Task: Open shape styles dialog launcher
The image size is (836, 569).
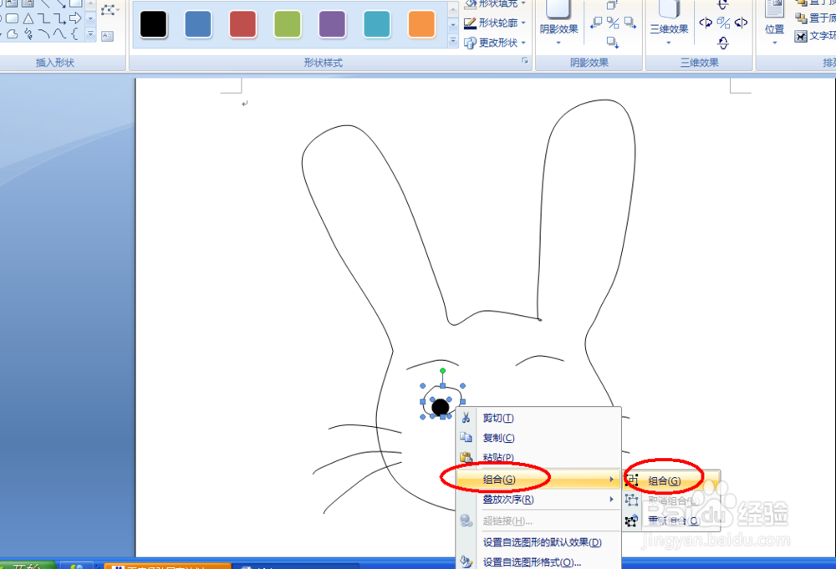Action: 525,61
